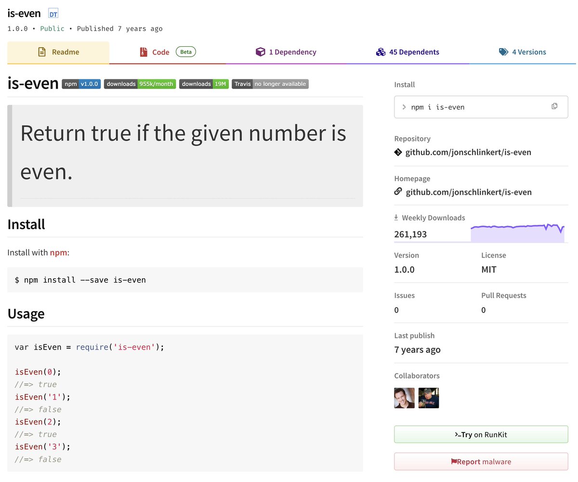Click the chain link icon beside the Homepage link

pos(398,192)
